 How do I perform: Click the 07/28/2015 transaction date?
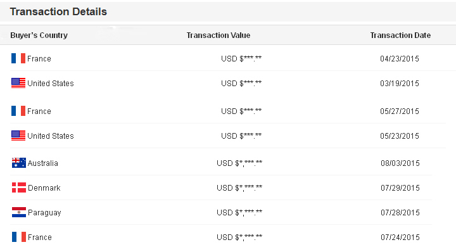[x=400, y=213]
